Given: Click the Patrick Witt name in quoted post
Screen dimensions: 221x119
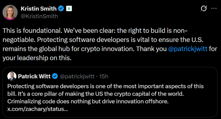Looking at the screenshot, I should tap(34, 76).
